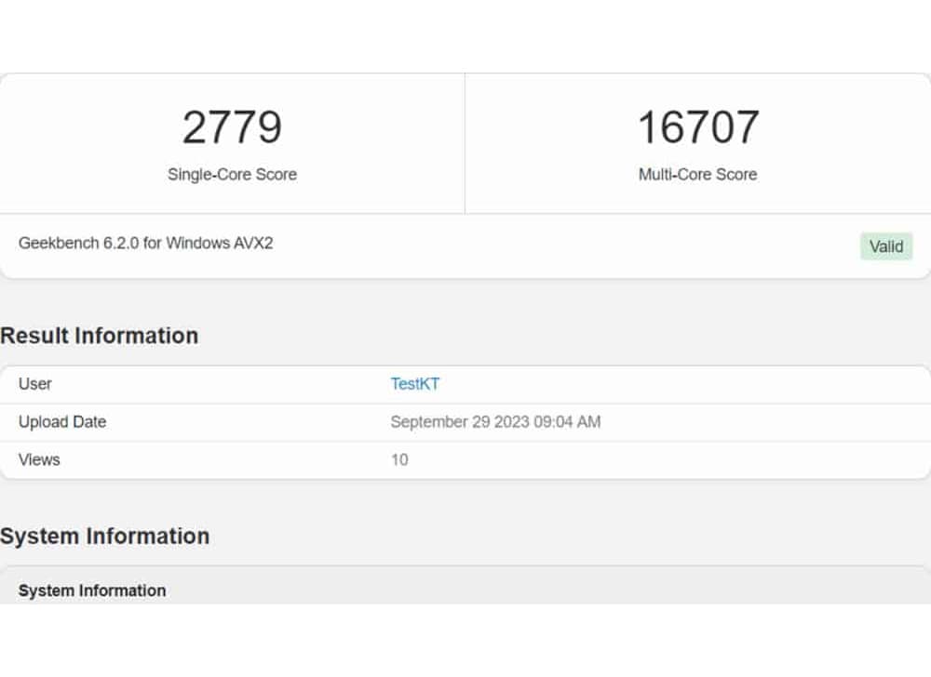
Task: Click the User row label
Action: coord(35,384)
